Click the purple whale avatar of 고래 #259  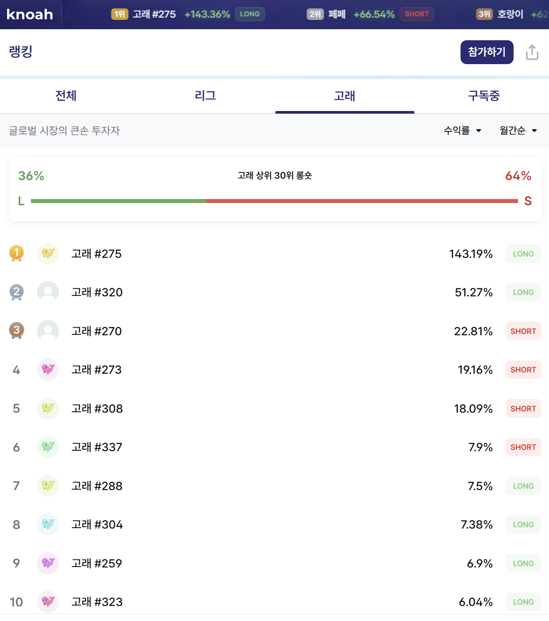[48, 563]
